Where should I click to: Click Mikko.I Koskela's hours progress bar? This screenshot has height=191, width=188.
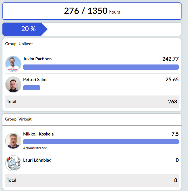[x=101, y=142]
